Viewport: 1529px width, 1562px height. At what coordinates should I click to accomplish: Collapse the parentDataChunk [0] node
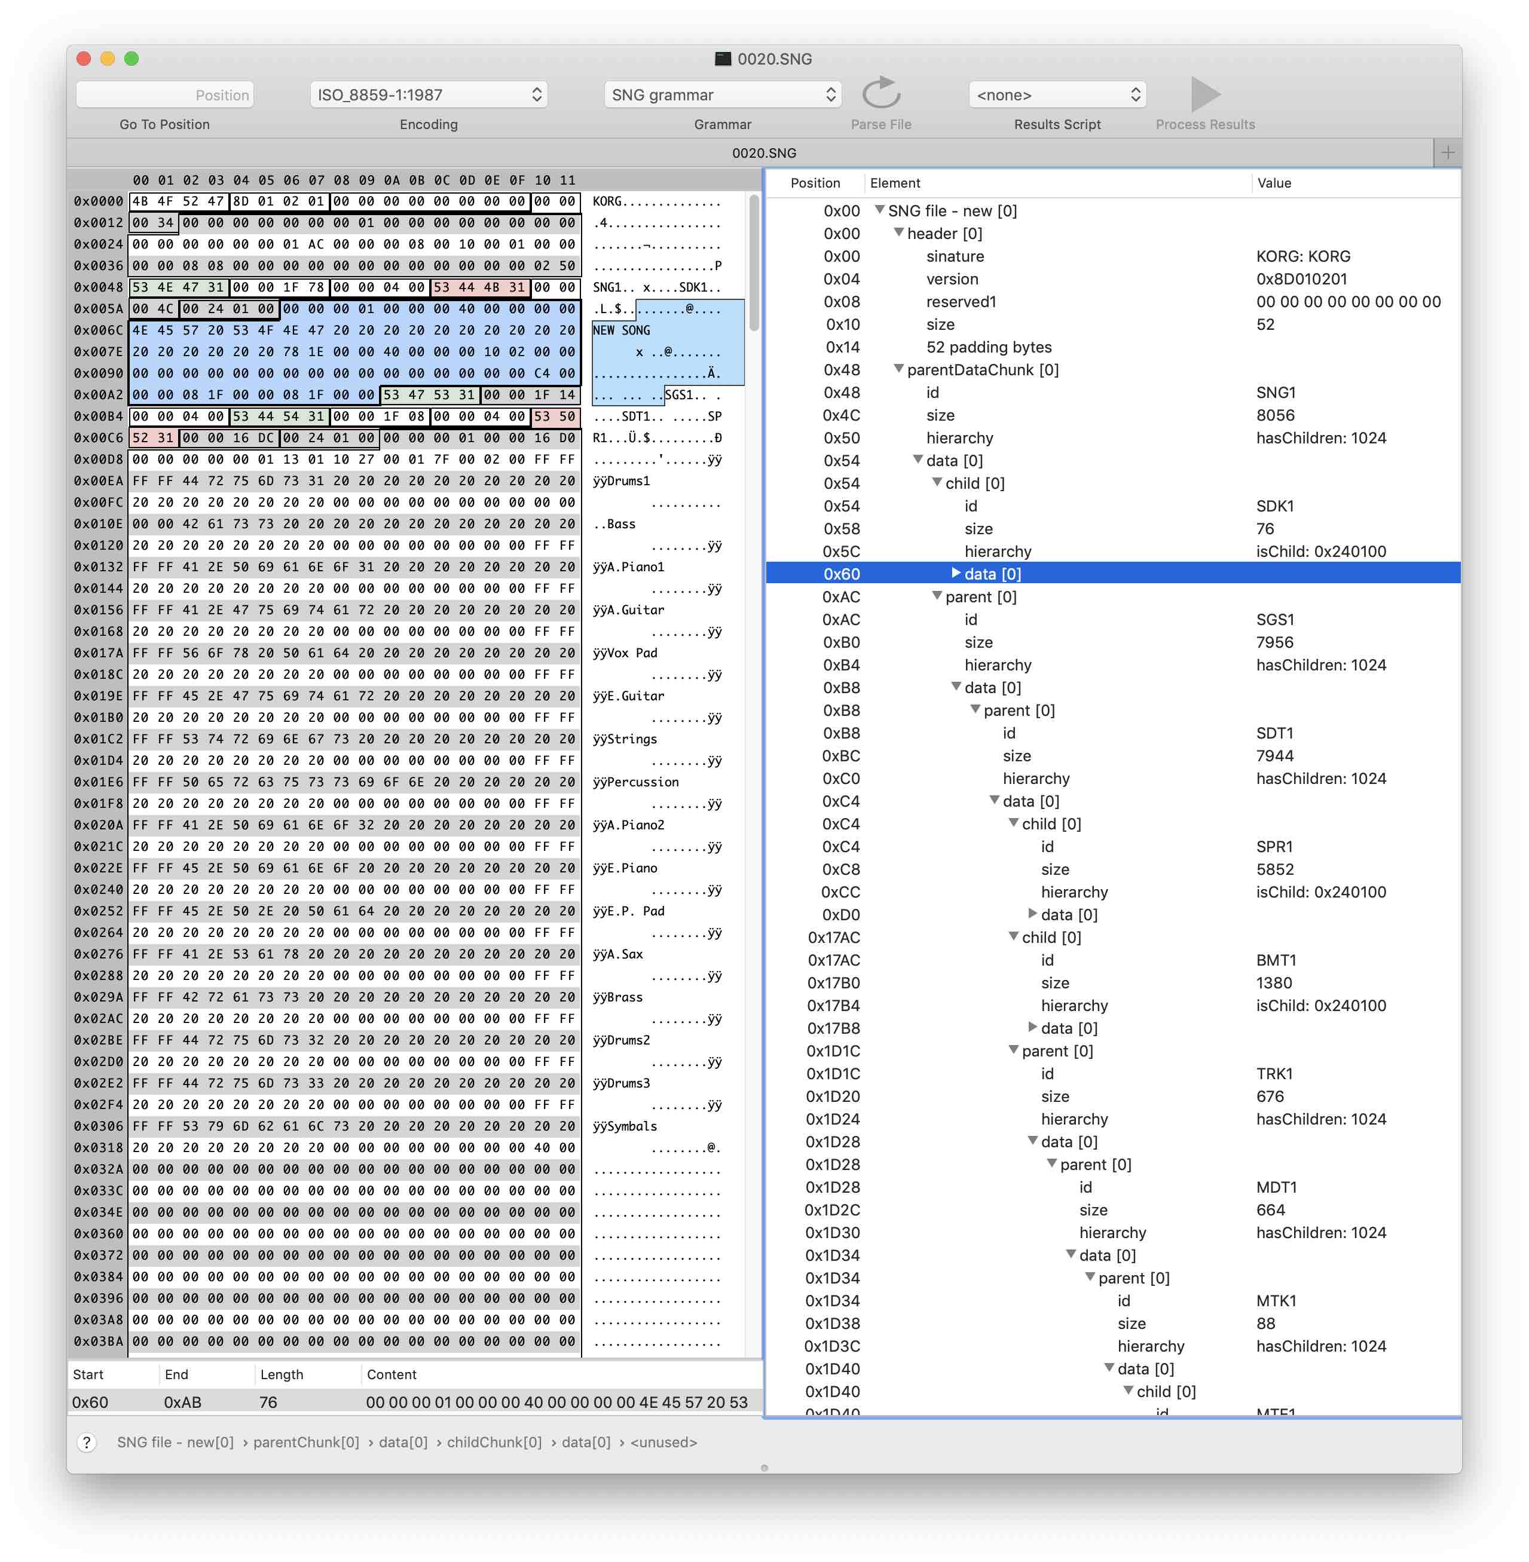pos(898,369)
